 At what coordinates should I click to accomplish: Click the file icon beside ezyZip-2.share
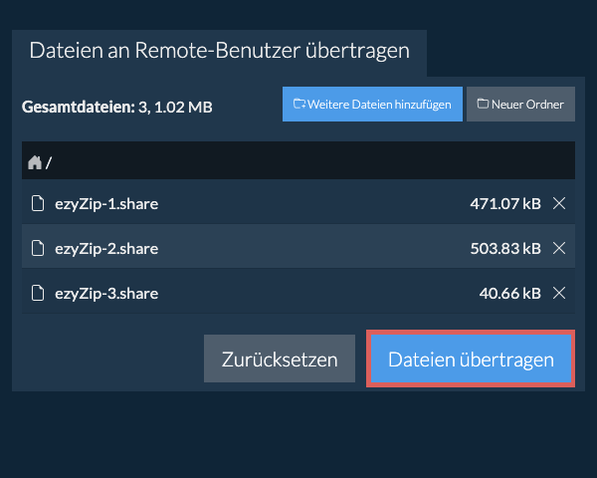coord(38,248)
